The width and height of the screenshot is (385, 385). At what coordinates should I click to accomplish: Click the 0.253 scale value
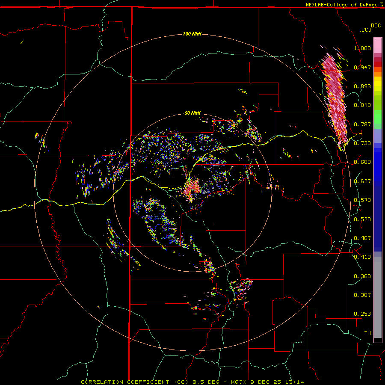tap(362, 314)
